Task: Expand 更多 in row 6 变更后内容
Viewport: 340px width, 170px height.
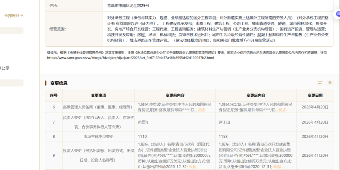Action: (x=282, y=110)
